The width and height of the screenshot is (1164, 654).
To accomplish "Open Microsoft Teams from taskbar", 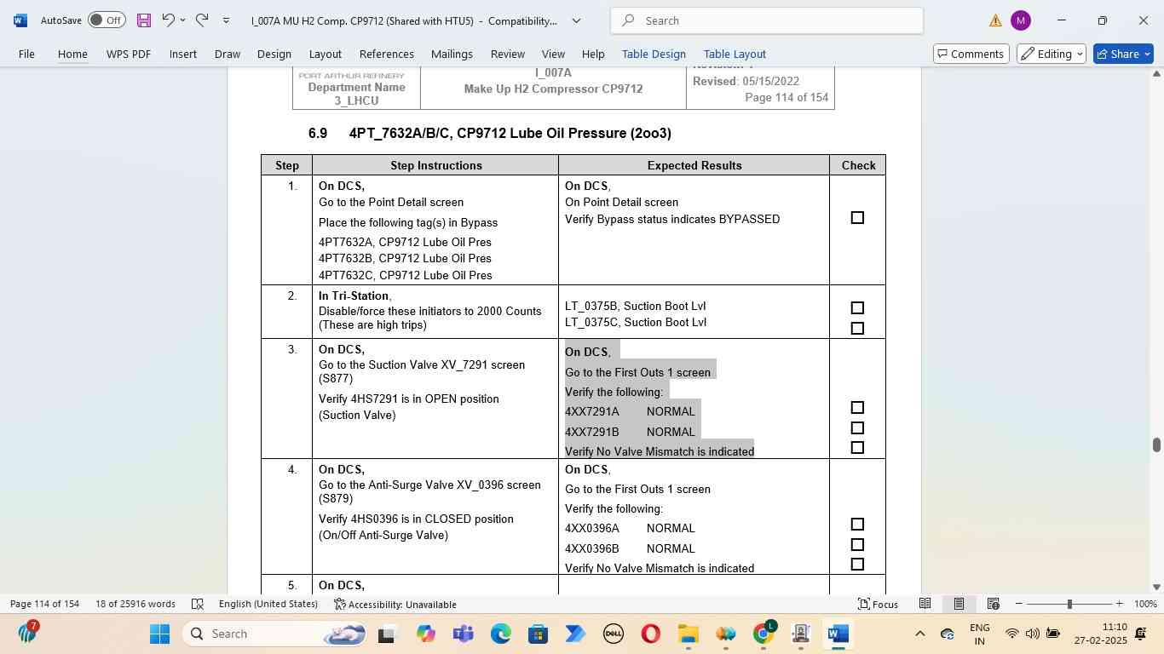I will coord(464,634).
